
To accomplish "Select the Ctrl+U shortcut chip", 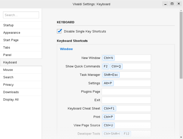I will [x=108, y=125].
